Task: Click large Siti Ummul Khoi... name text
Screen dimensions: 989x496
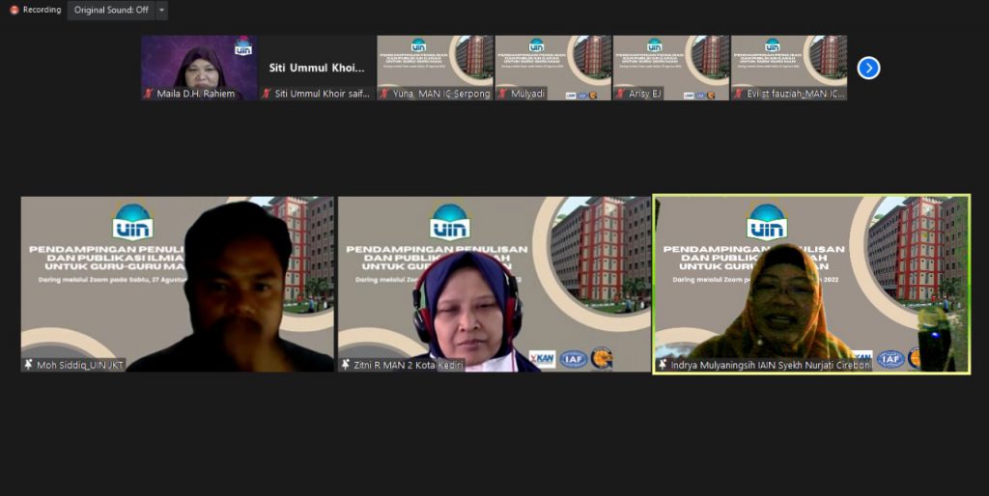Action: [317, 68]
